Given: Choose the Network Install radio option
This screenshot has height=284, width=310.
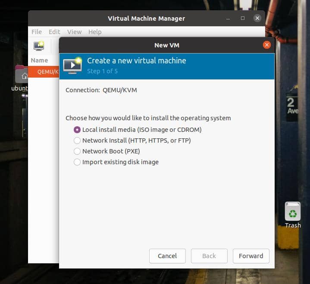Looking at the screenshot, I should point(77,140).
